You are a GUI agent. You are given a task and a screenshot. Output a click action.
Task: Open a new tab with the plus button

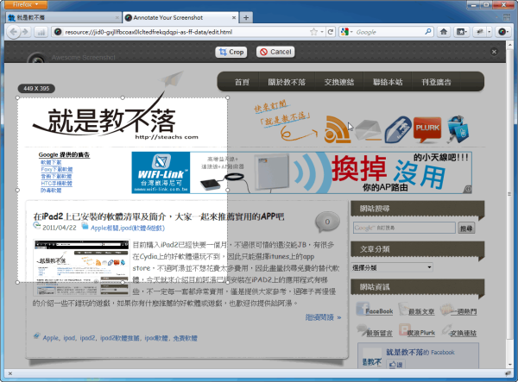pos(246,17)
